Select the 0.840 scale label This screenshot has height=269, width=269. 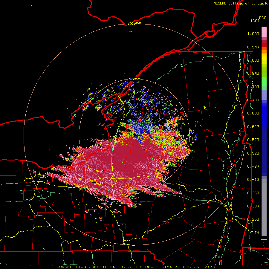click(x=253, y=74)
